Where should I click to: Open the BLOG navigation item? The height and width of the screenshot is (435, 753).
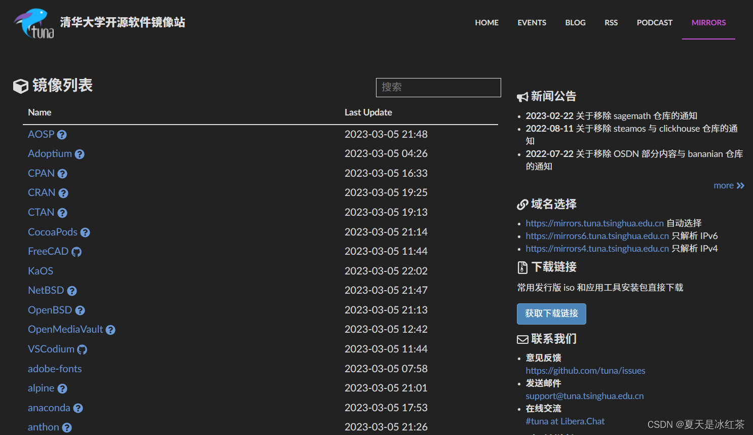pyautogui.click(x=575, y=23)
